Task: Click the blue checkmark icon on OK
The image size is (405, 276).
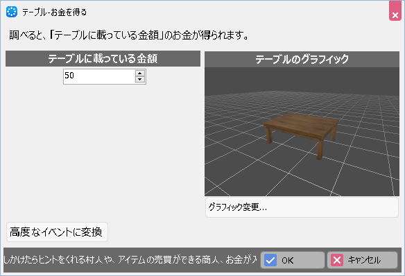Action: pyautogui.click(x=270, y=260)
